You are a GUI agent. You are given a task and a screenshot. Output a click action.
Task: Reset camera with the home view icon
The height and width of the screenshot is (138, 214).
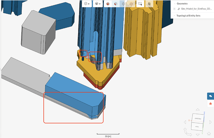pos(209,133)
